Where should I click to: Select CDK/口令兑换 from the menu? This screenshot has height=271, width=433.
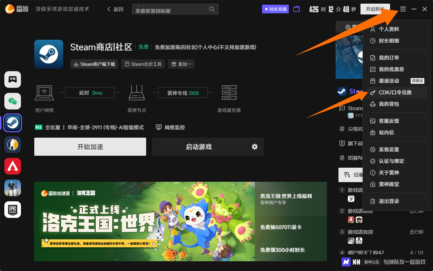(x=397, y=92)
